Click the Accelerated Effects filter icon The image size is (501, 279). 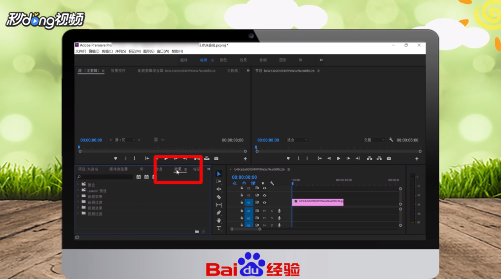point(139,177)
